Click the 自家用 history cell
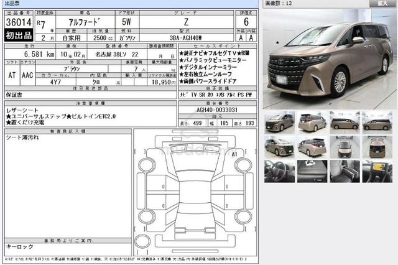 point(72,38)
